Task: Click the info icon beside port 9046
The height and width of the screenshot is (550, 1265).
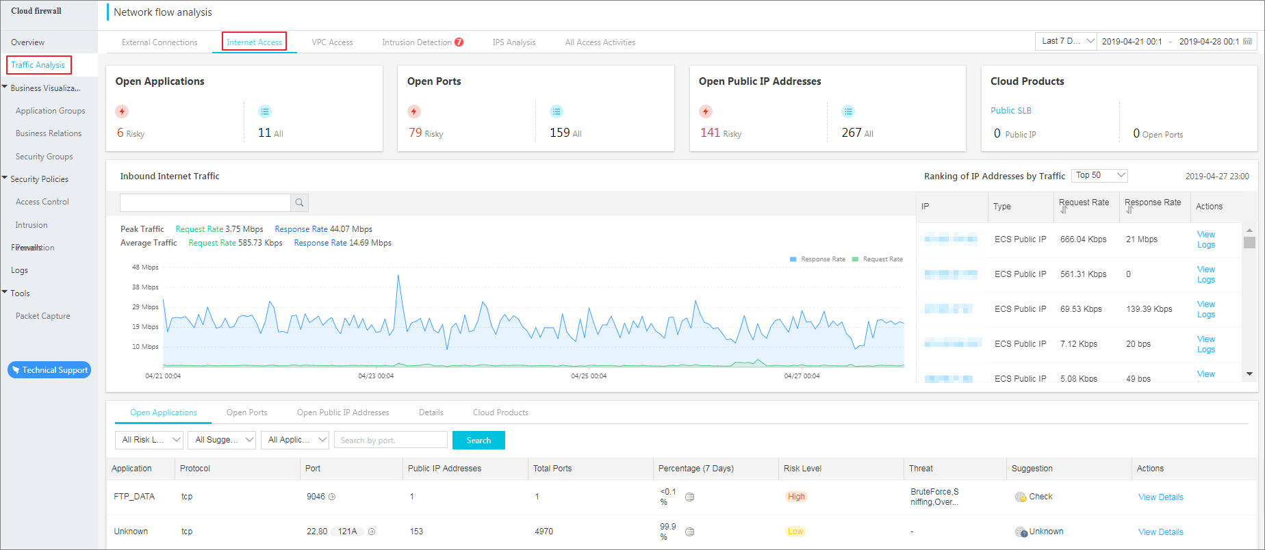Action: [x=332, y=497]
